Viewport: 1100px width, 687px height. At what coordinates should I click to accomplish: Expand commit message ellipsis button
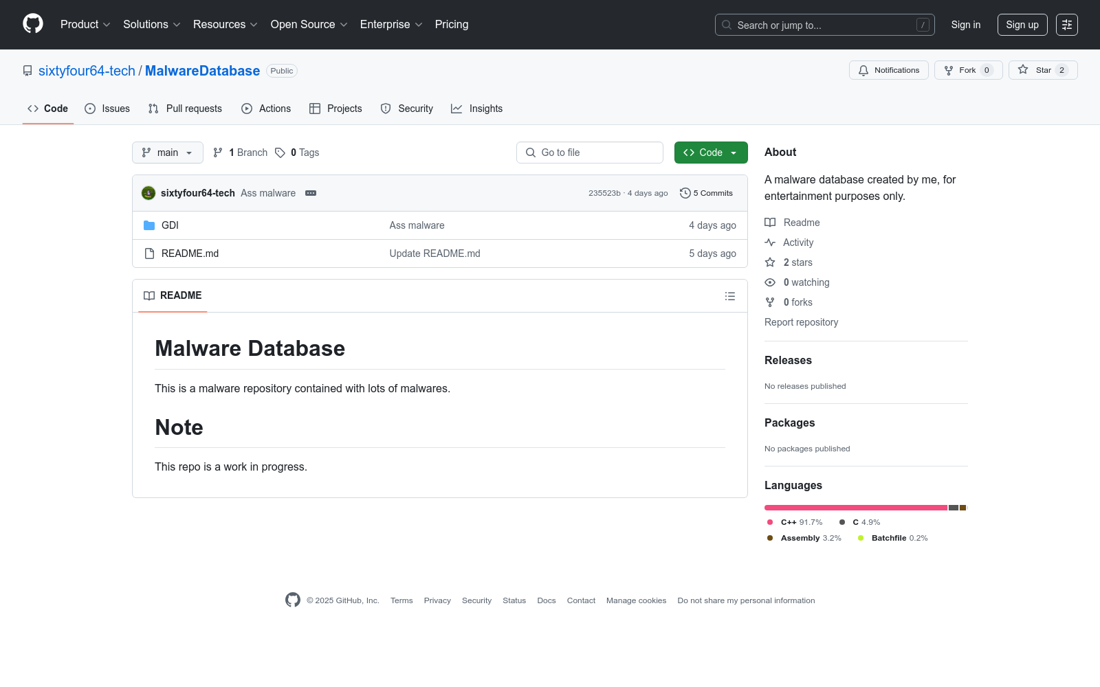(311, 193)
